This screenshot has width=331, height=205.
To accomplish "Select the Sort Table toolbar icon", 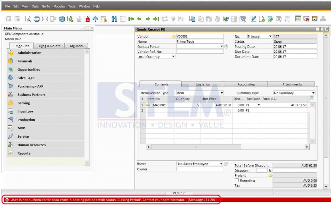I will click(x=181, y=19).
